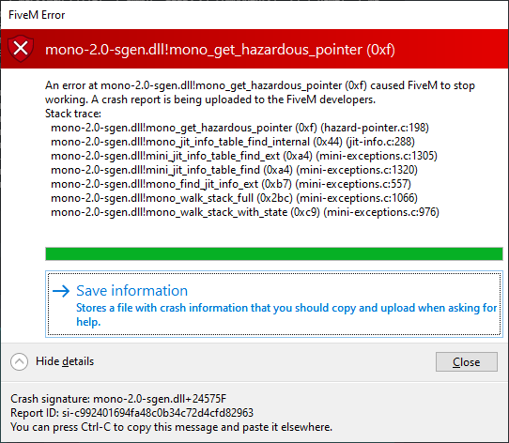
Task: Click the mono_walk_stack_full stack trace line
Action: pyautogui.click(x=234, y=198)
